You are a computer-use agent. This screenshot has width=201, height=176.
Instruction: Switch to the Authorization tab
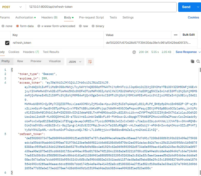tap(25, 17)
